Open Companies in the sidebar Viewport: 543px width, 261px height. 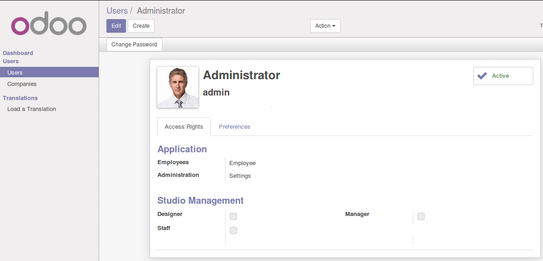click(22, 84)
